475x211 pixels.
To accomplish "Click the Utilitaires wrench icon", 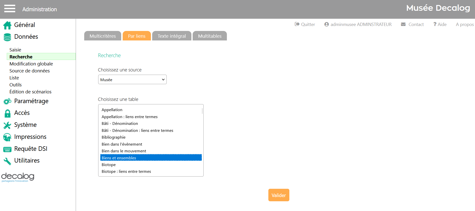I will (x=7, y=161).
